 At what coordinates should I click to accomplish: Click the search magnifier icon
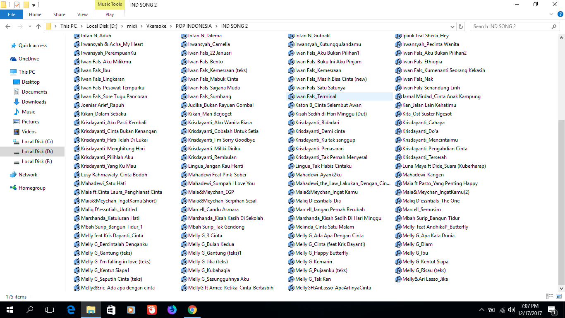(554, 26)
